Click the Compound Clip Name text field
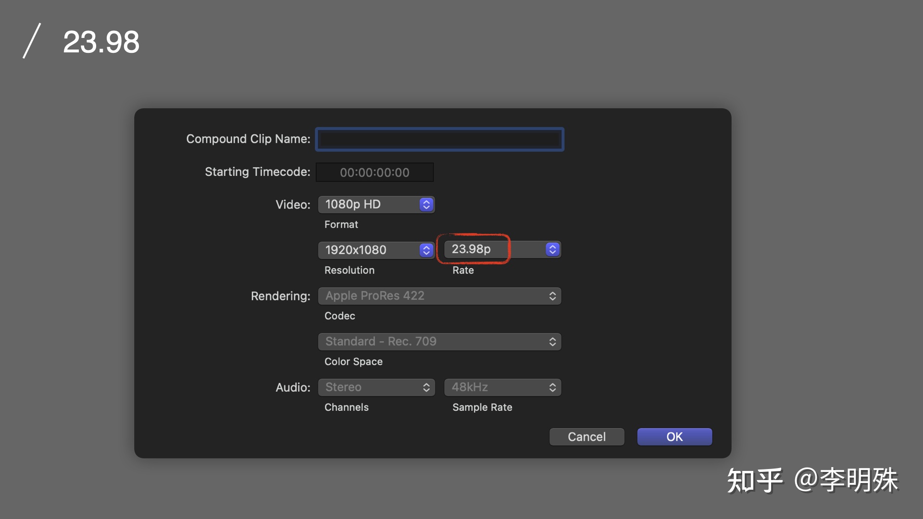This screenshot has height=519, width=923. 439,139
